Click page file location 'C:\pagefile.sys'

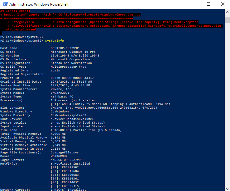point(65,152)
